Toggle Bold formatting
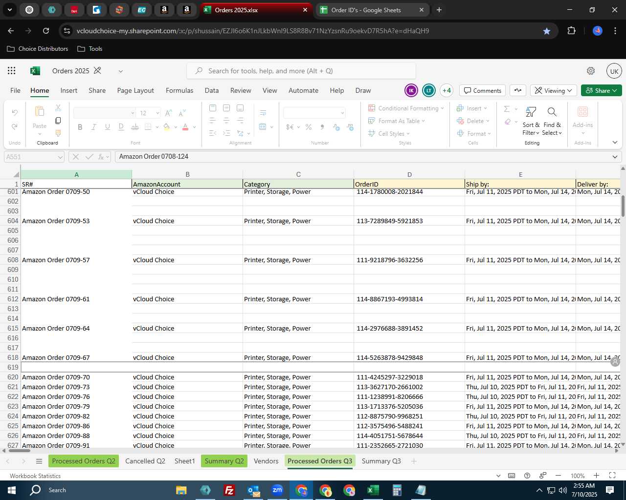The width and height of the screenshot is (626, 500). (x=80, y=127)
